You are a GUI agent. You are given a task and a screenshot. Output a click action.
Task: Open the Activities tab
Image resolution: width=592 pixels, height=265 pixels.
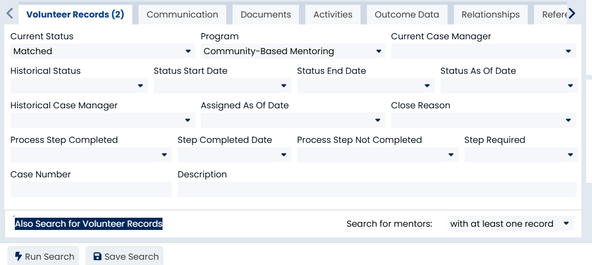coord(333,15)
